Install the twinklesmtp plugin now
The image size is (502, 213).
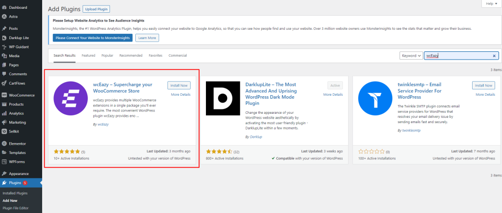click(x=483, y=85)
